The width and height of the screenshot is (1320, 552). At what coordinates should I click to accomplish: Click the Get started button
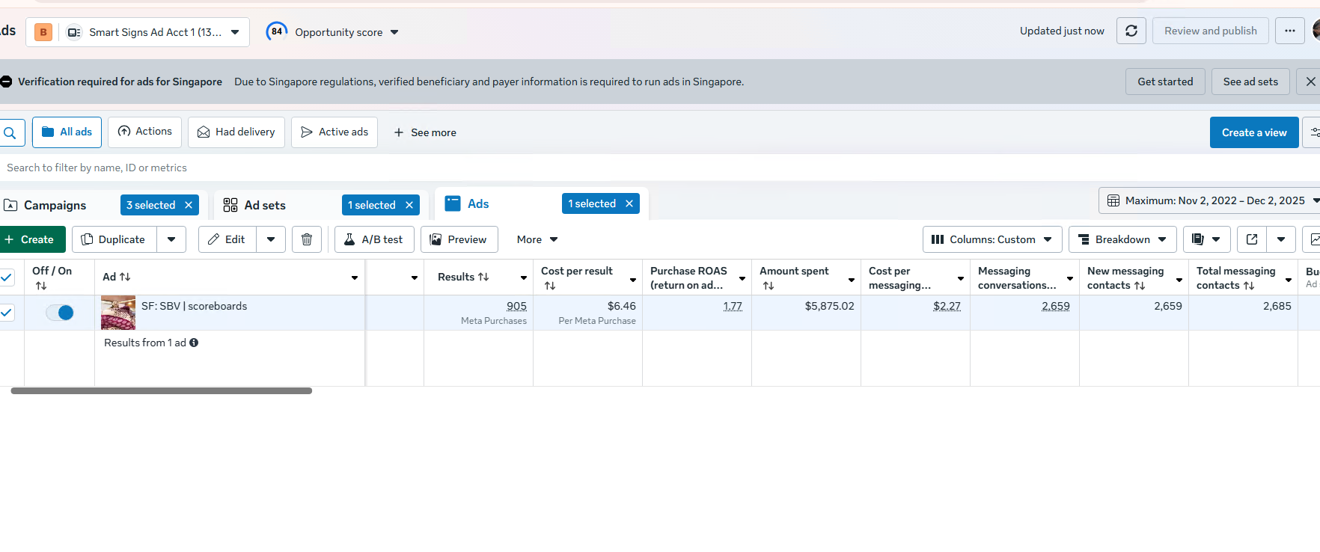coord(1164,82)
